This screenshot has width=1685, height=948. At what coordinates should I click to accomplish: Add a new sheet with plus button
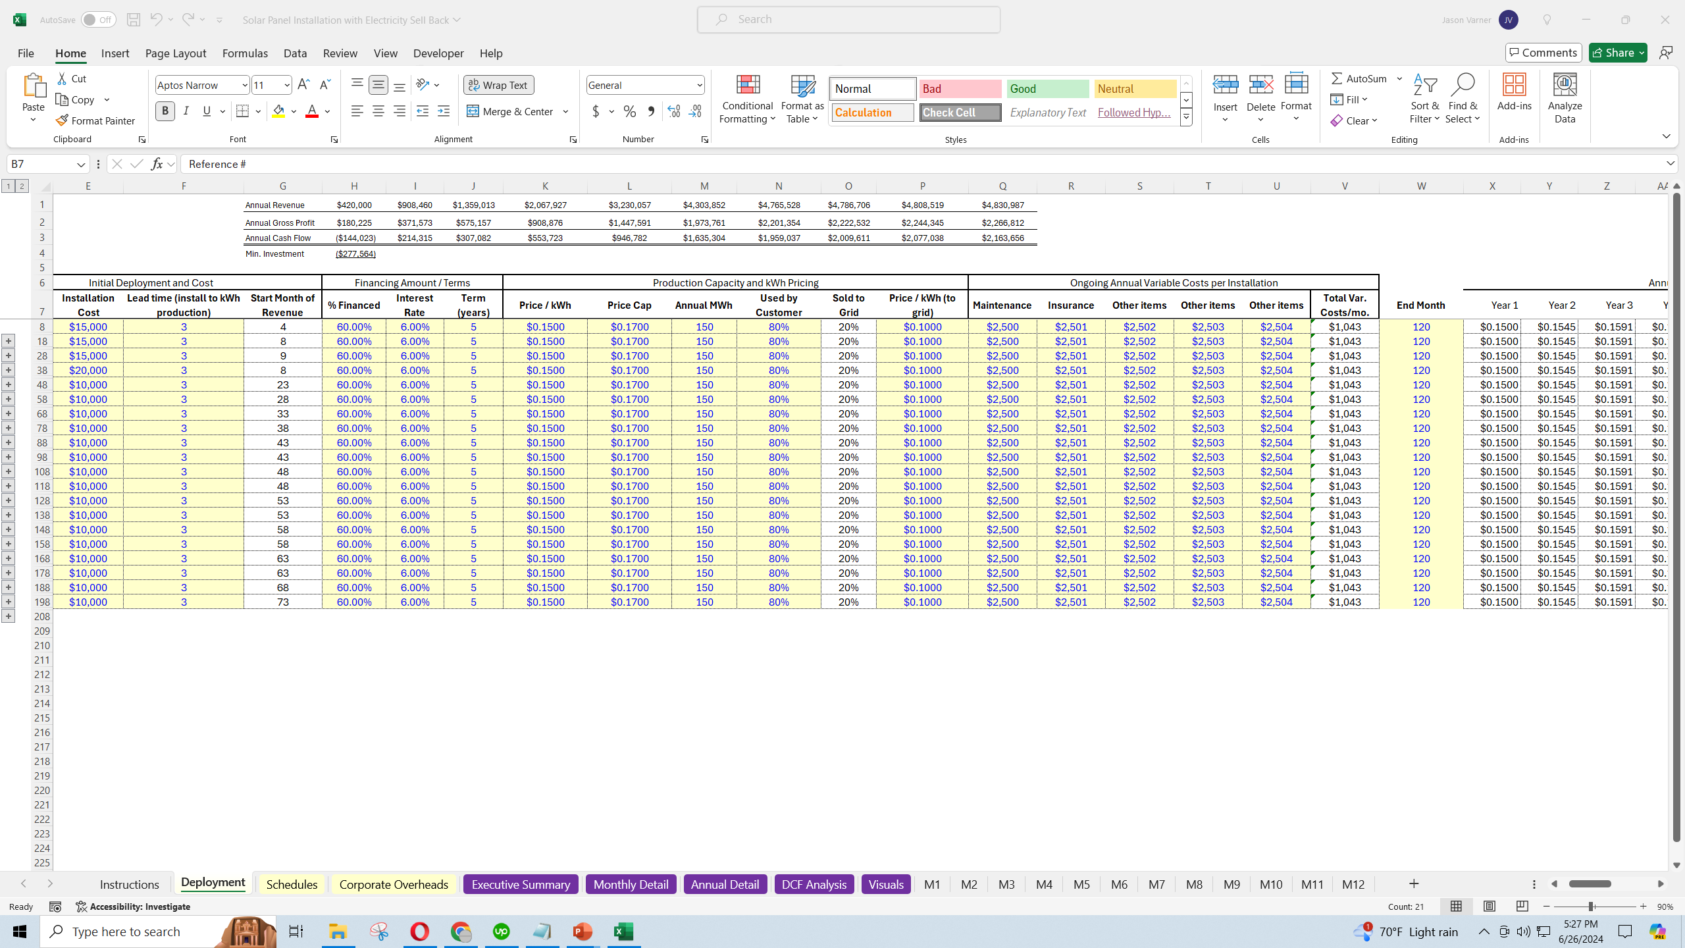(x=1414, y=883)
